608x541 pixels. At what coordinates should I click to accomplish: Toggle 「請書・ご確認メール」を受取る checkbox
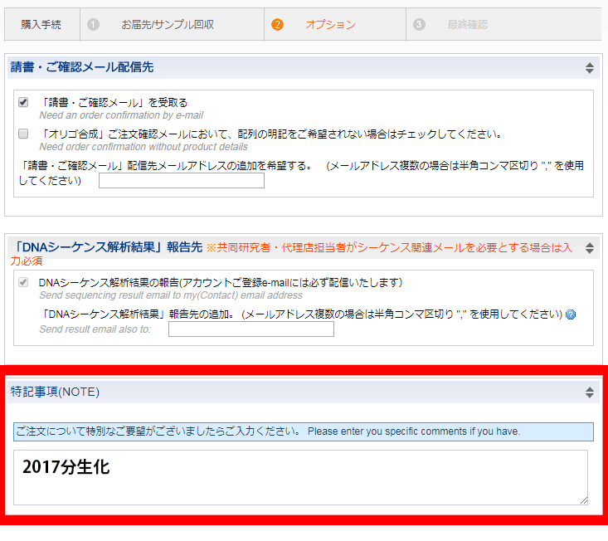point(23,102)
